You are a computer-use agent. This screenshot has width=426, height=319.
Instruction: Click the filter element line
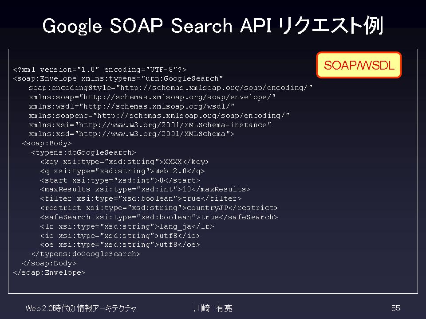(x=141, y=198)
